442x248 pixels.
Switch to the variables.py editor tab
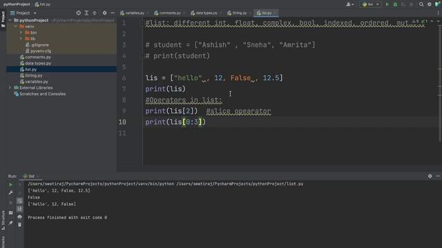click(x=133, y=13)
